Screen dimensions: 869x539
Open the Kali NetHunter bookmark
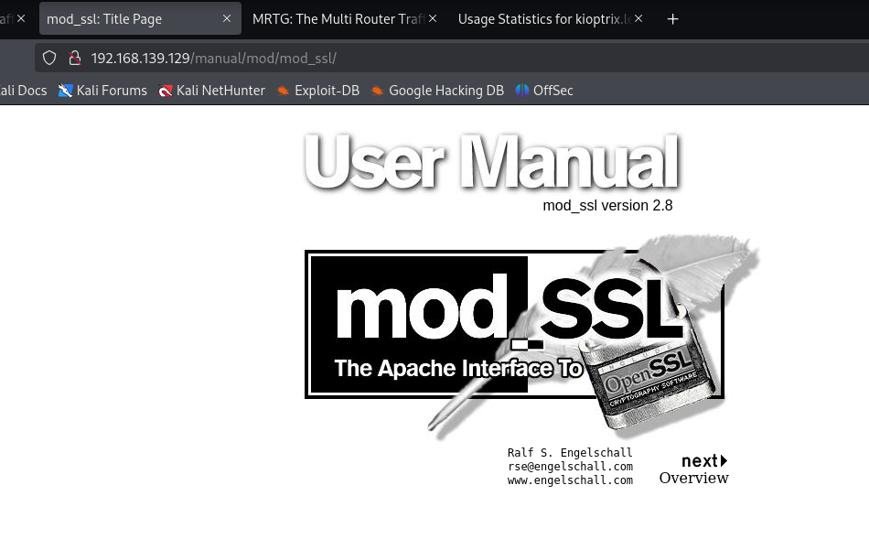211,91
